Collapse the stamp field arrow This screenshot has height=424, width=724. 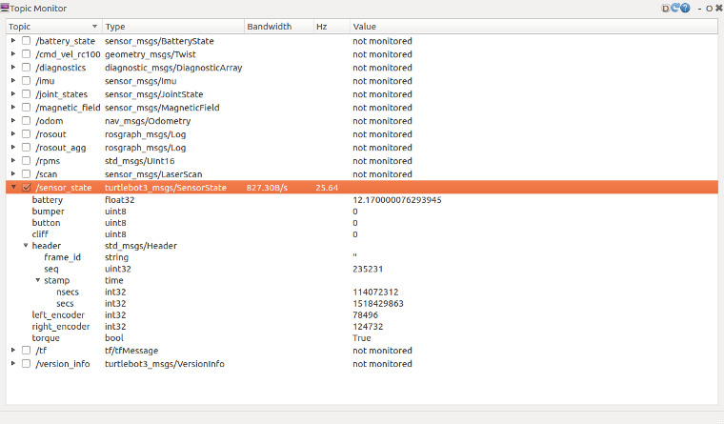[x=38, y=281]
